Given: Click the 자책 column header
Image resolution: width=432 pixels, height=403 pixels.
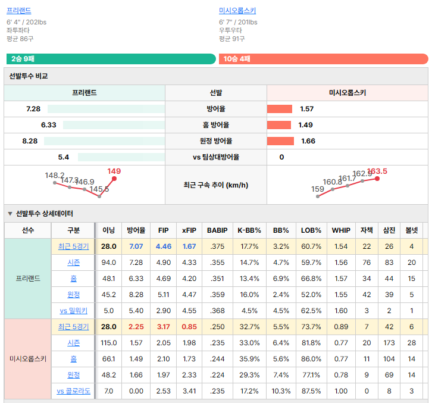Looking at the screenshot, I should 367,230.
